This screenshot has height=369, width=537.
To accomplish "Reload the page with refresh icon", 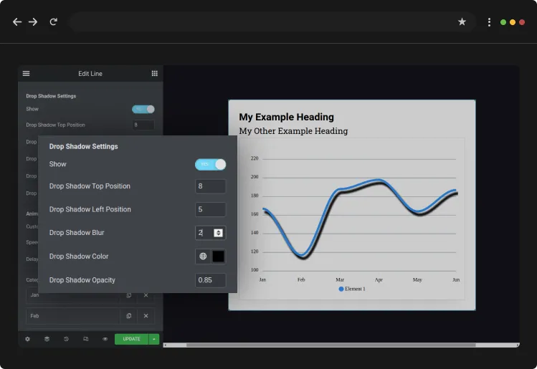I will coord(53,22).
